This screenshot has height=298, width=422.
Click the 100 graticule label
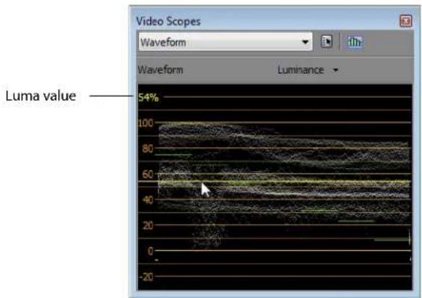point(146,123)
